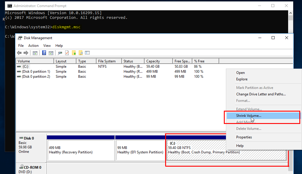The width and height of the screenshot is (302, 174).
Task: Sort by the Volume column header
Action: click(x=35, y=61)
